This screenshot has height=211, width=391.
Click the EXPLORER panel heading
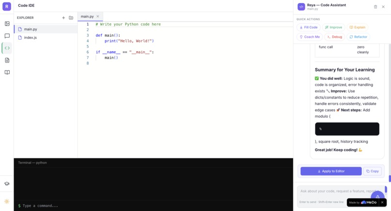(25, 18)
